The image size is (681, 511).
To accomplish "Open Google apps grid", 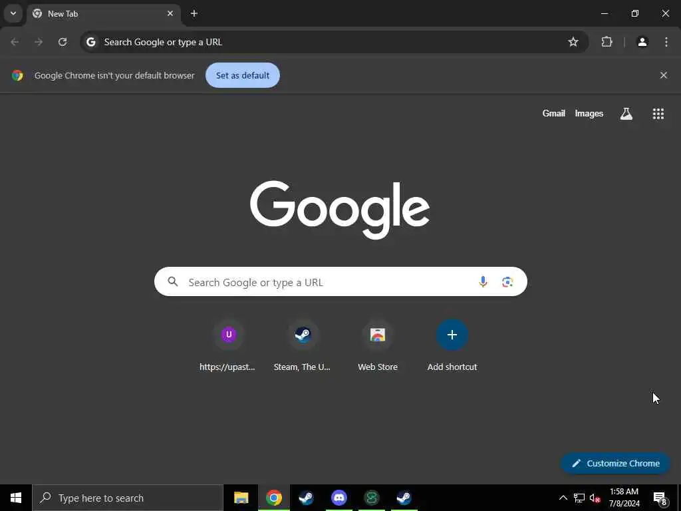I will coord(658,113).
